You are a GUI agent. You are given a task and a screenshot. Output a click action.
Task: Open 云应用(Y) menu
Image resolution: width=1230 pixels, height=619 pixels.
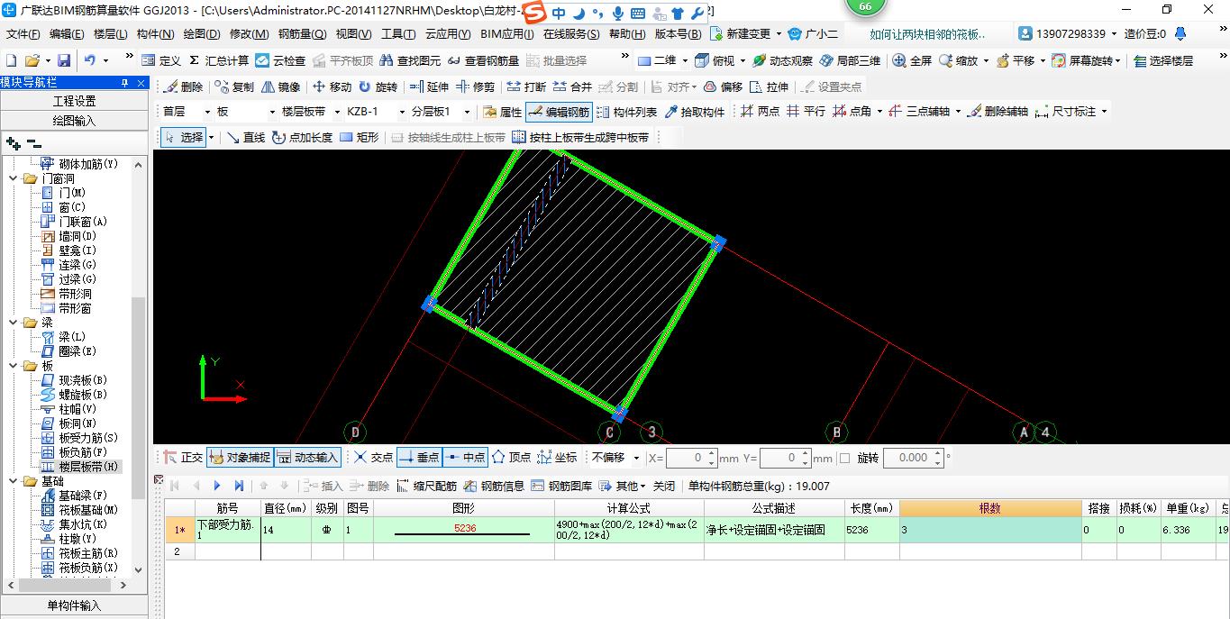point(448,34)
